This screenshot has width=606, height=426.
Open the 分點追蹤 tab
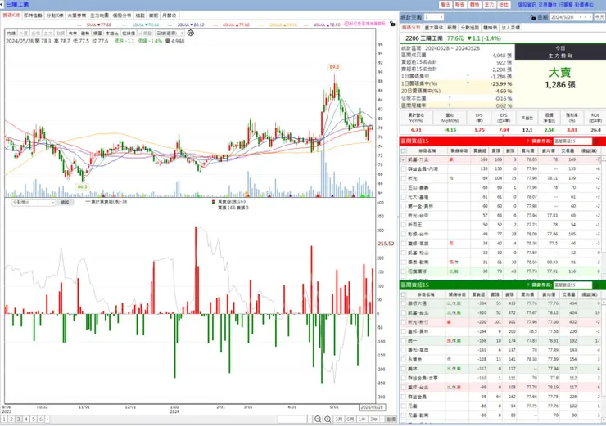tap(469, 28)
